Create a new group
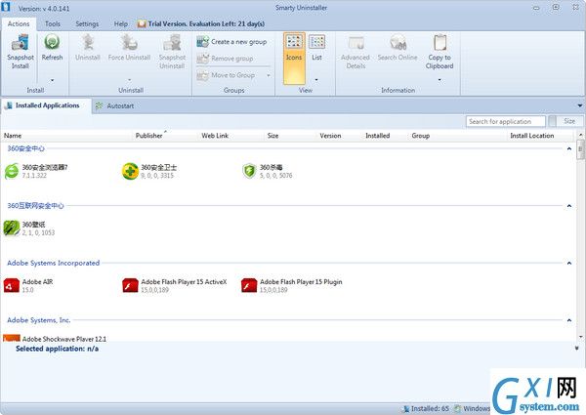The width and height of the screenshot is (586, 415). [231, 42]
